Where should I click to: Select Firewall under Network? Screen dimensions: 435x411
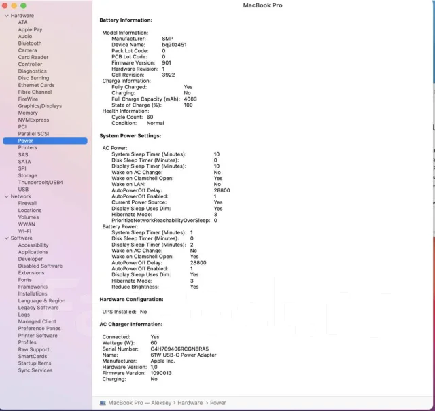pos(27,203)
